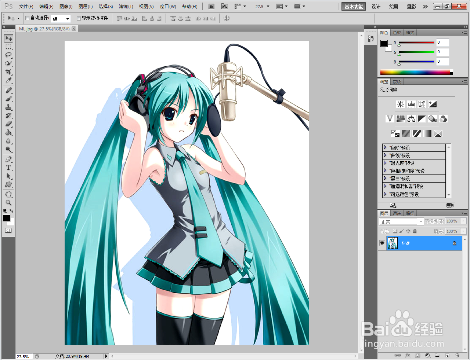Viewport: 470px width, 360px height.
Task: Add a Levels adjustment
Action: tap(411, 104)
